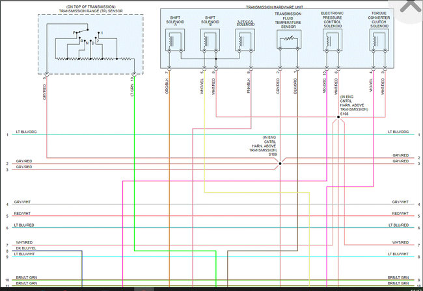Select the 'ELECTRONIC PRESSURE CONTROL SOLENOID' label

333,19
